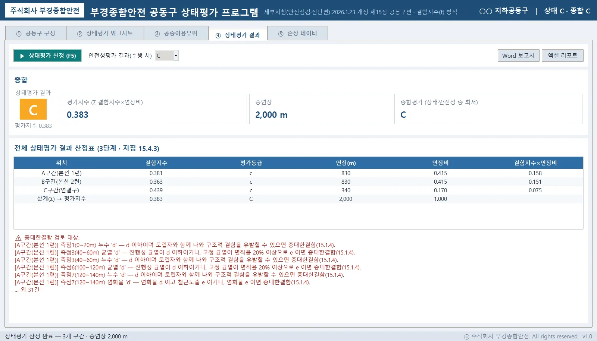
Task: Click the 측점6(100~120m) 균열 warning line
Action: pos(188,267)
